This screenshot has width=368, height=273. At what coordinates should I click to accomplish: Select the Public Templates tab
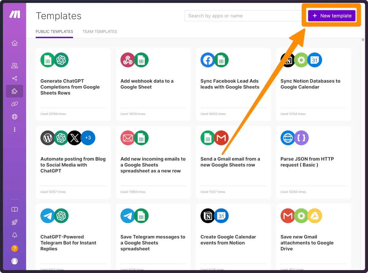(x=54, y=32)
